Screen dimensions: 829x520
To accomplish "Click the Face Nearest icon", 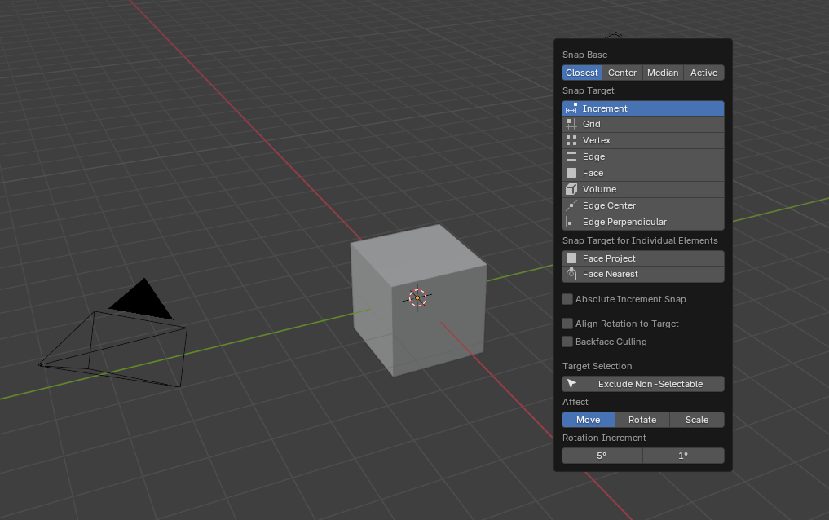I will [x=571, y=275].
